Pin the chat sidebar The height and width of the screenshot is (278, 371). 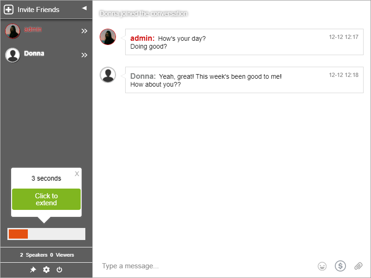(x=33, y=270)
